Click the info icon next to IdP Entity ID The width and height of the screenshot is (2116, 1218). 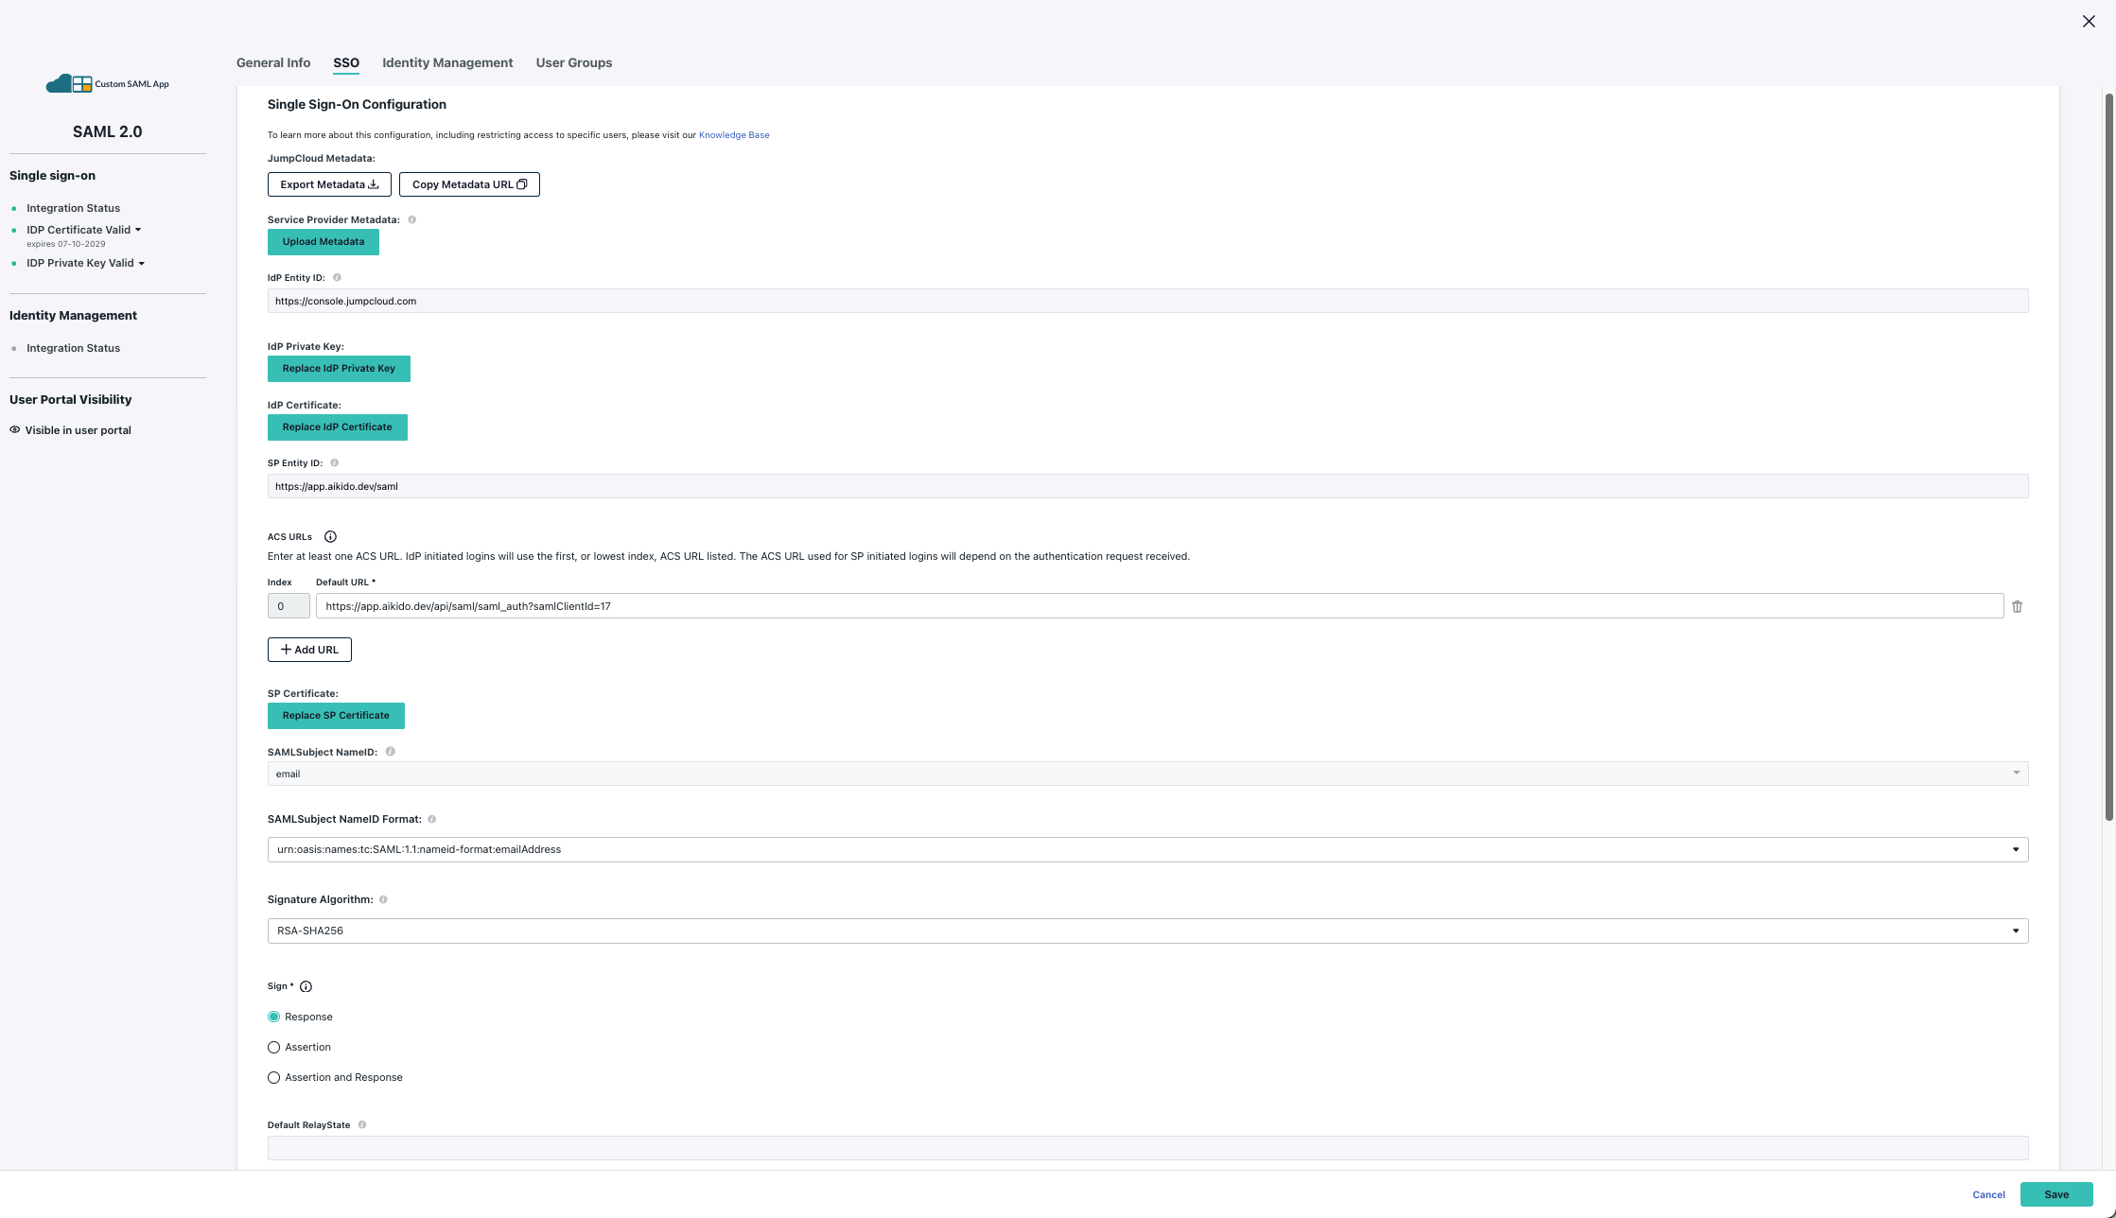337,278
